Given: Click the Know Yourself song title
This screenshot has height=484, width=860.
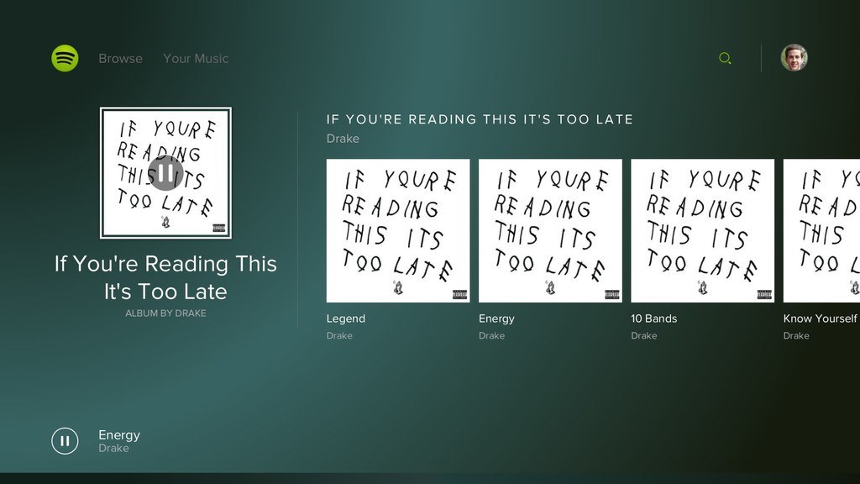Looking at the screenshot, I should (x=820, y=318).
